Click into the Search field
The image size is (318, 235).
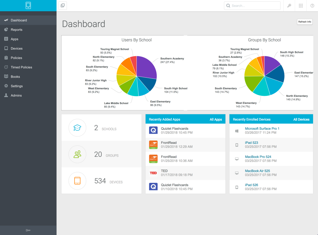252,6
